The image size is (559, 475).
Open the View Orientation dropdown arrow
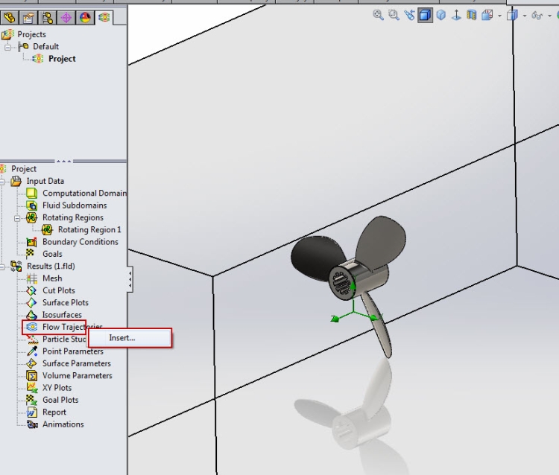click(x=499, y=16)
